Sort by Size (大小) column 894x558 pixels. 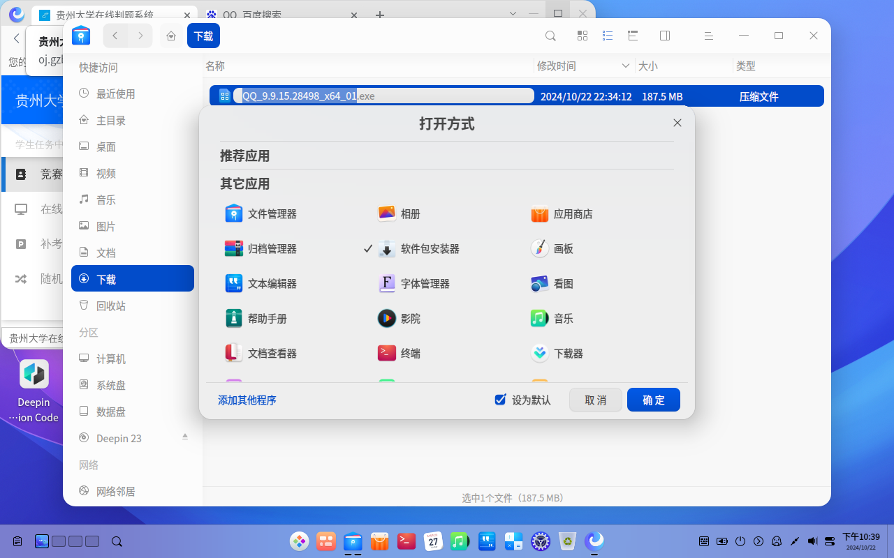(x=647, y=66)
